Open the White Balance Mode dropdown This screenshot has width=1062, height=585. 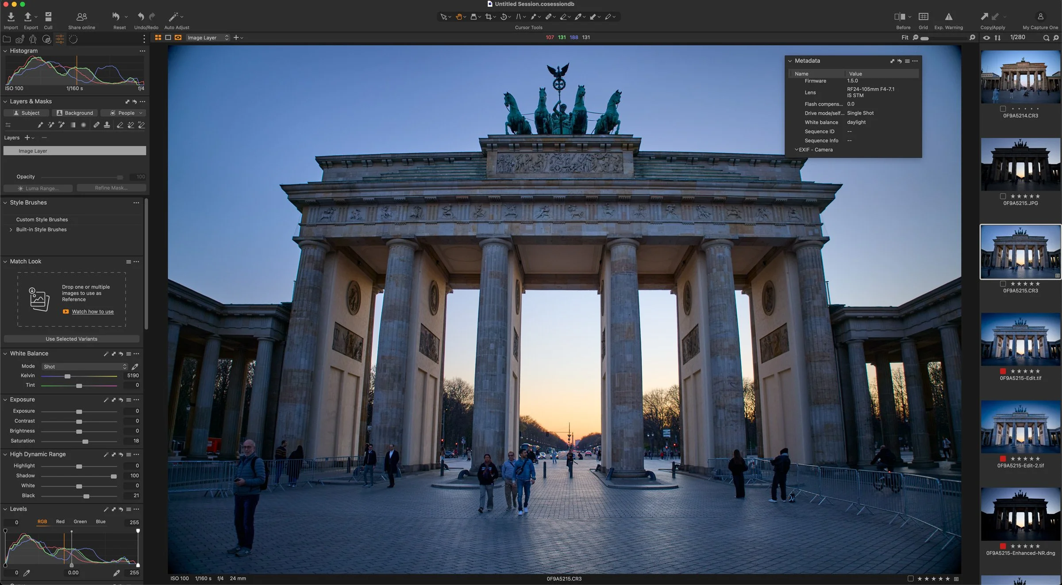(x=85, y=367)
